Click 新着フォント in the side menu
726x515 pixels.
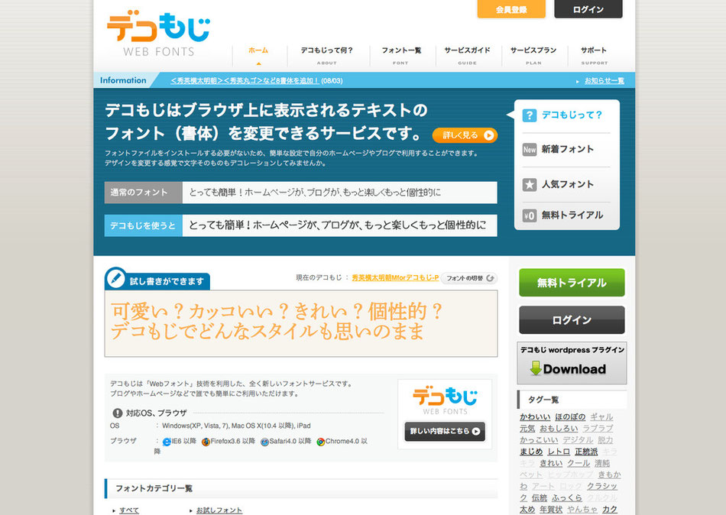567,149
